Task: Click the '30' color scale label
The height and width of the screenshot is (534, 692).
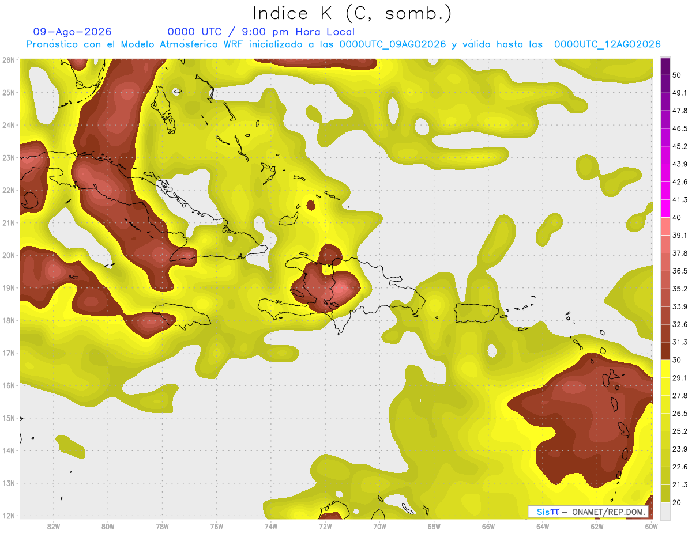Action: pos(677,360)
